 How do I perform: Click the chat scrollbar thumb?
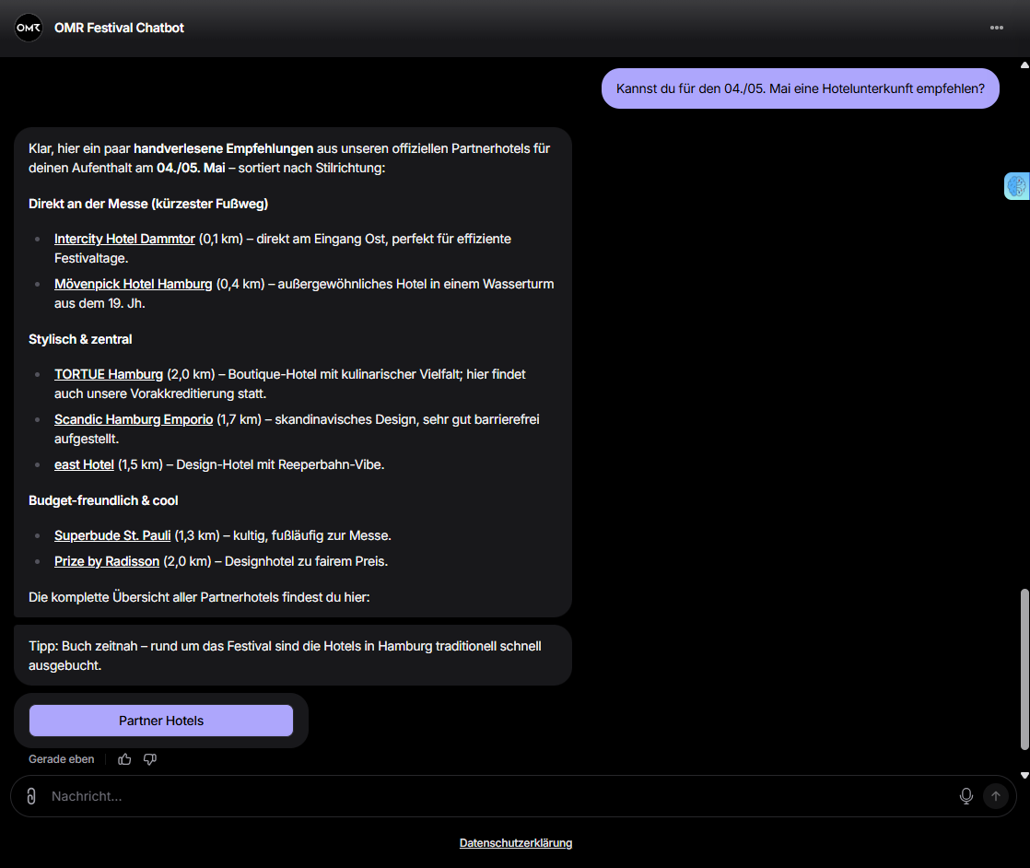click(1024, 669)
